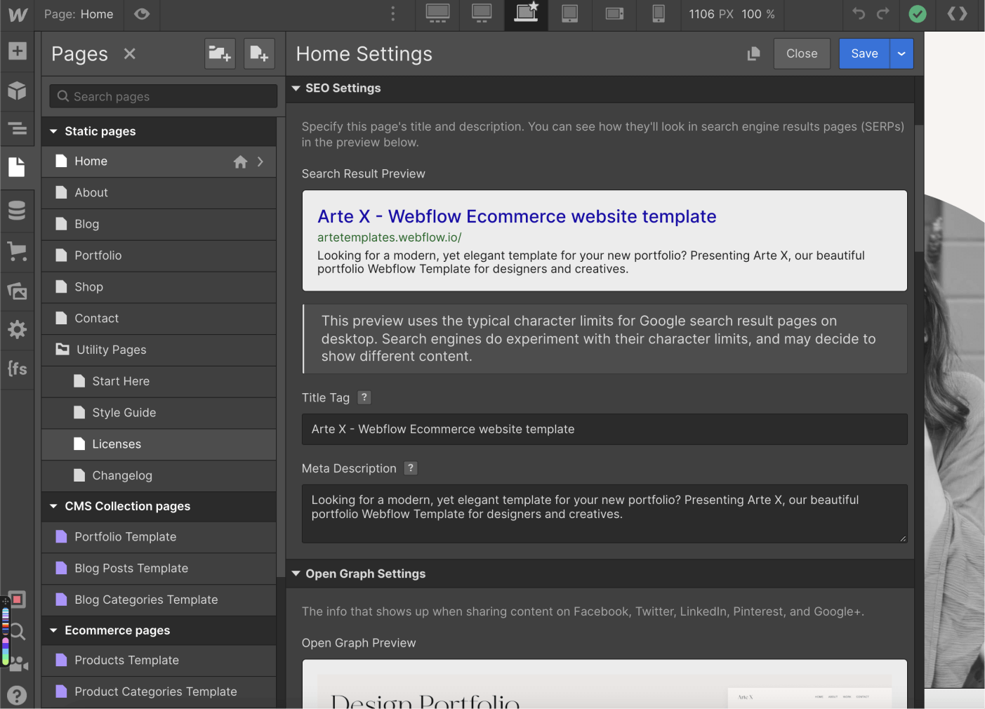Click the green publish status checkmark
This screenshot has width=985, height=709.
[x=917, y=13]
